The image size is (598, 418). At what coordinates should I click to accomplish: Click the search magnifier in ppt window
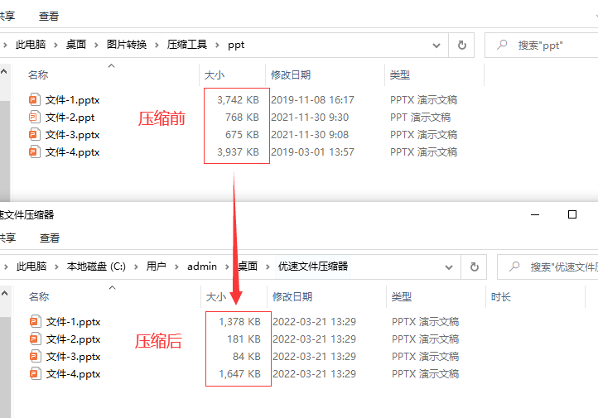tap(502, 45)
